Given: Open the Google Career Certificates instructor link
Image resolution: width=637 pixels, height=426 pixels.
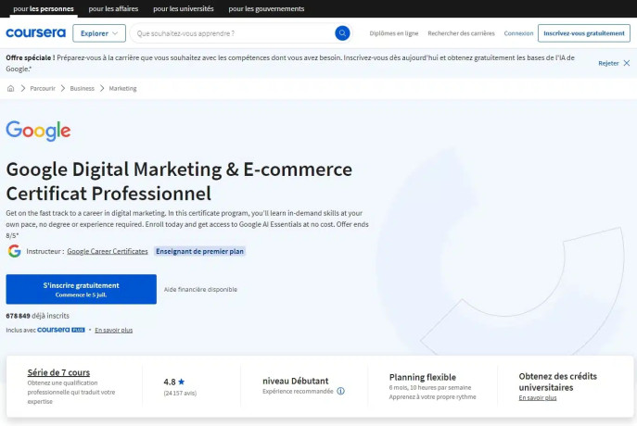Looking at the screenshot, I should tap(108, 251).
